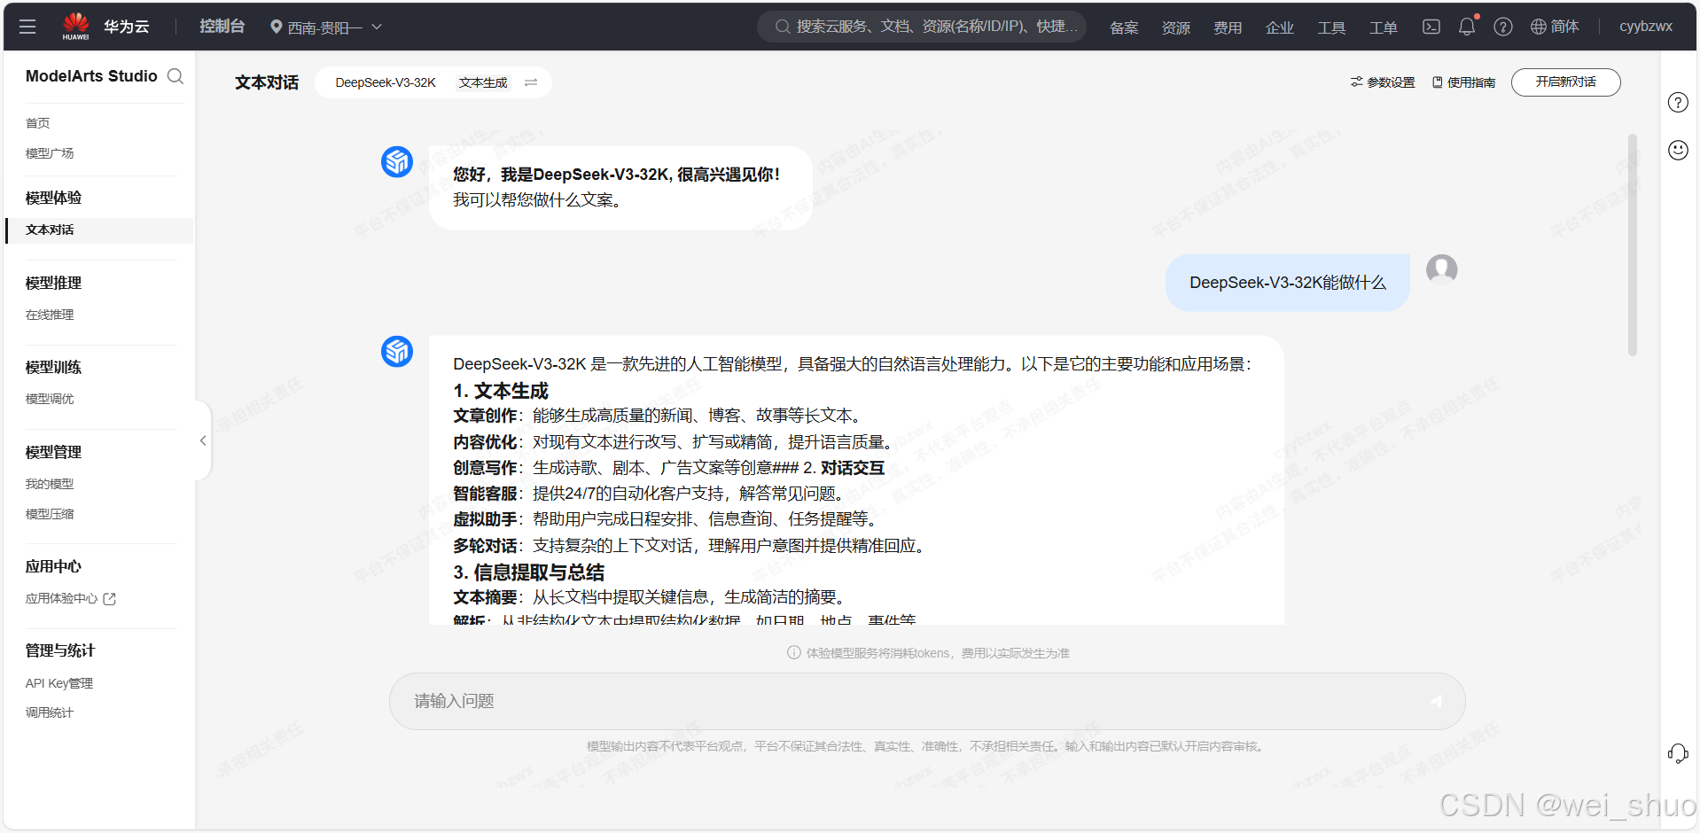Click the bot avatar beside the long answer
Screen dimensions: 1700x833
[397, 352]
